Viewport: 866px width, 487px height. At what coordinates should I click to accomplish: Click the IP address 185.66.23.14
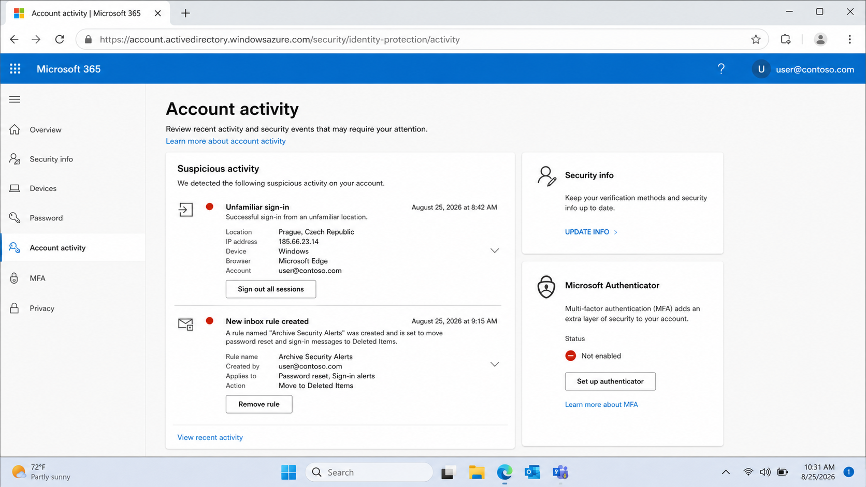pyautogui.click(x=298, y=242)
